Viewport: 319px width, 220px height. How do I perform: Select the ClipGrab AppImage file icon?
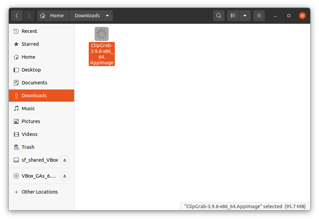[x=102, y=34]
